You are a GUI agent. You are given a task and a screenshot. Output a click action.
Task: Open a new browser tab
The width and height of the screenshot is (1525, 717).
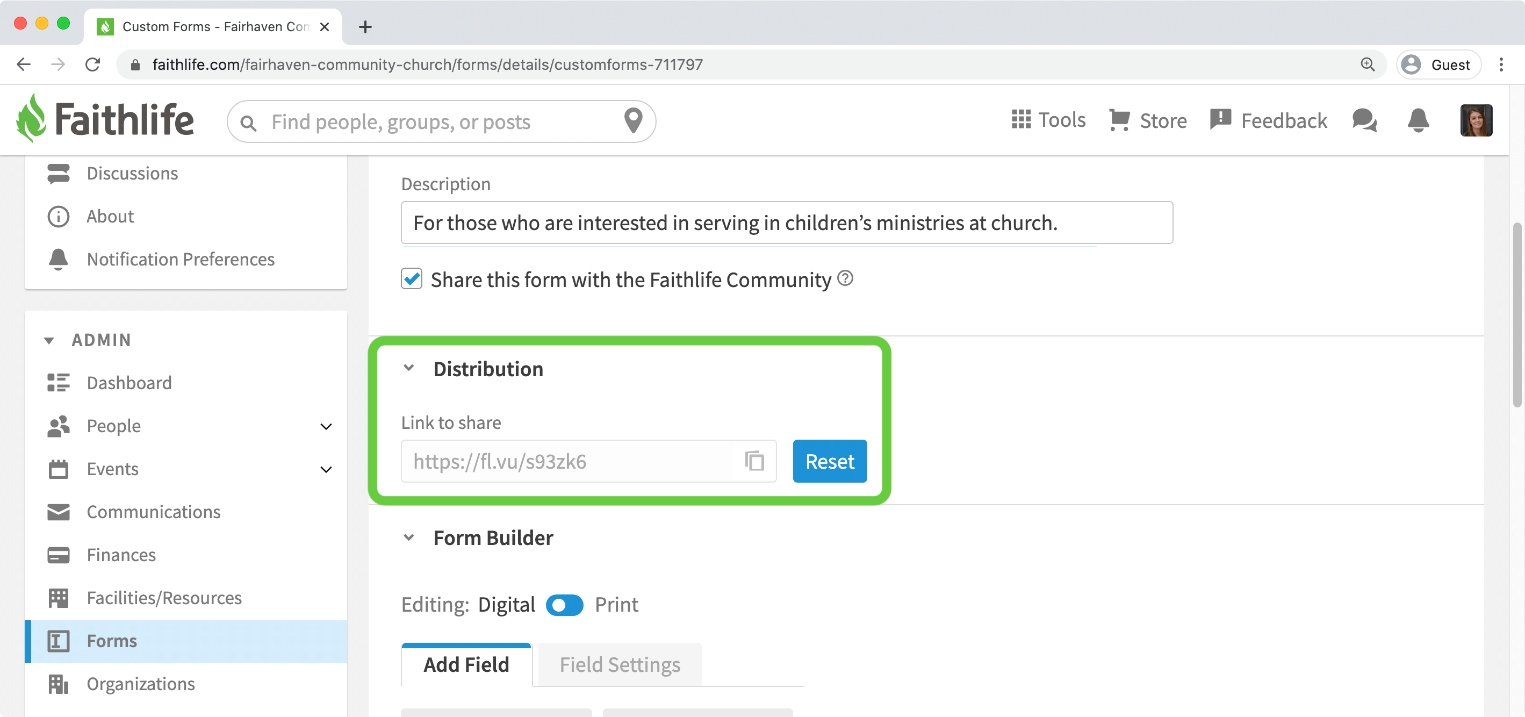pyautogui.click(x=365, y=27)
